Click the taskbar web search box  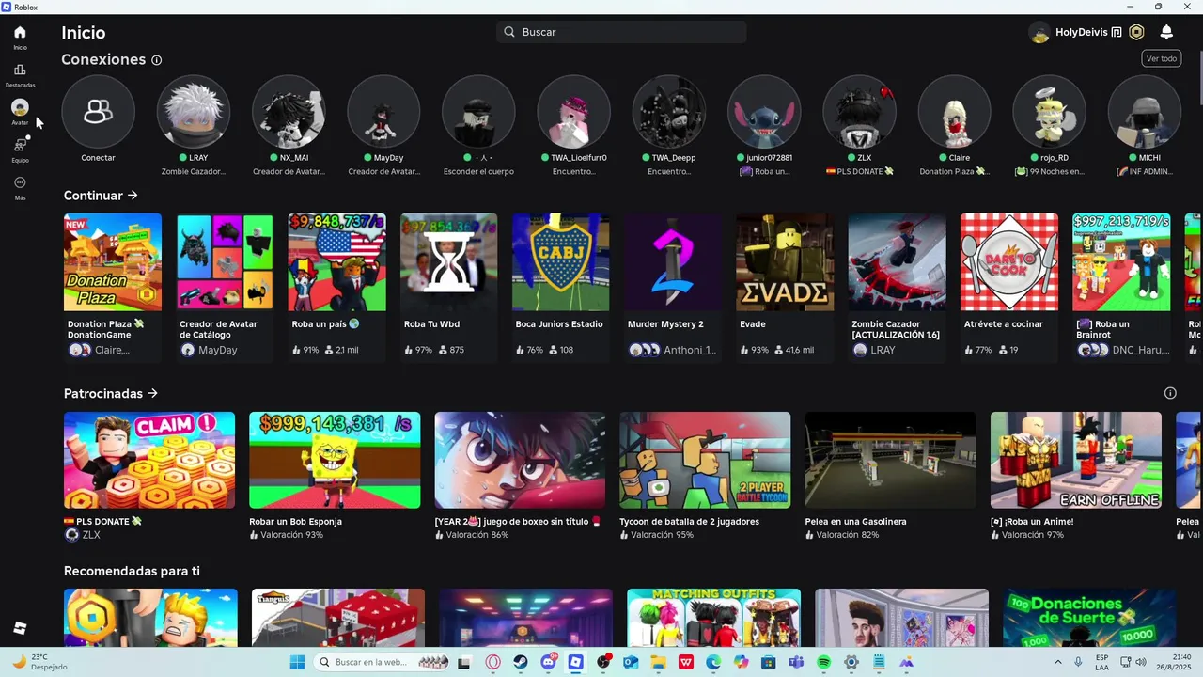pyautogui.click(x=380, y=662)
